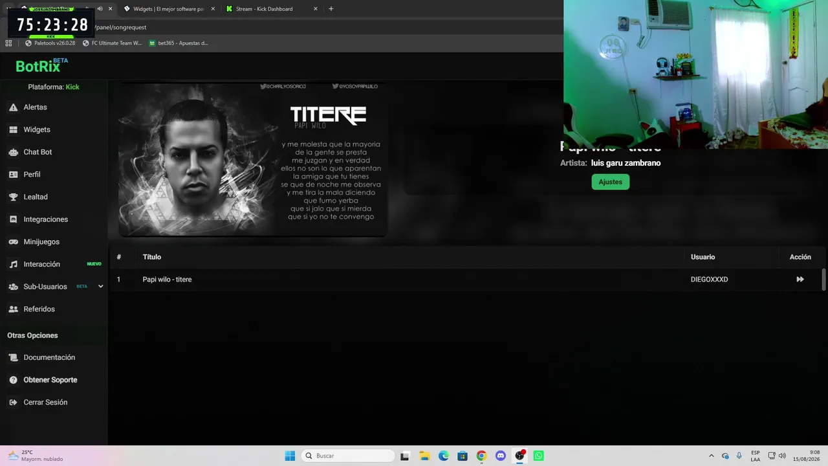Click the Perfil card icon in sidebar
828x466 pixels.
[x=13, y=175]
